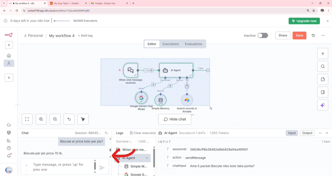The width and height of the screenshot is (332, 176).
Task: Switch the log view to Output
Action: [307, 133]
